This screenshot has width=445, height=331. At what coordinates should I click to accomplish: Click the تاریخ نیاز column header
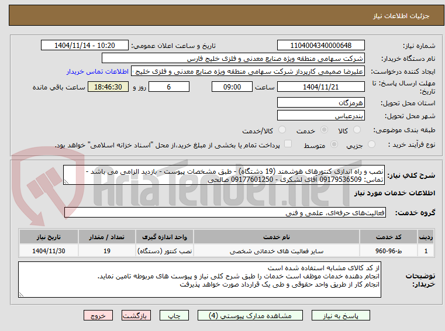(x=49, y=237)
